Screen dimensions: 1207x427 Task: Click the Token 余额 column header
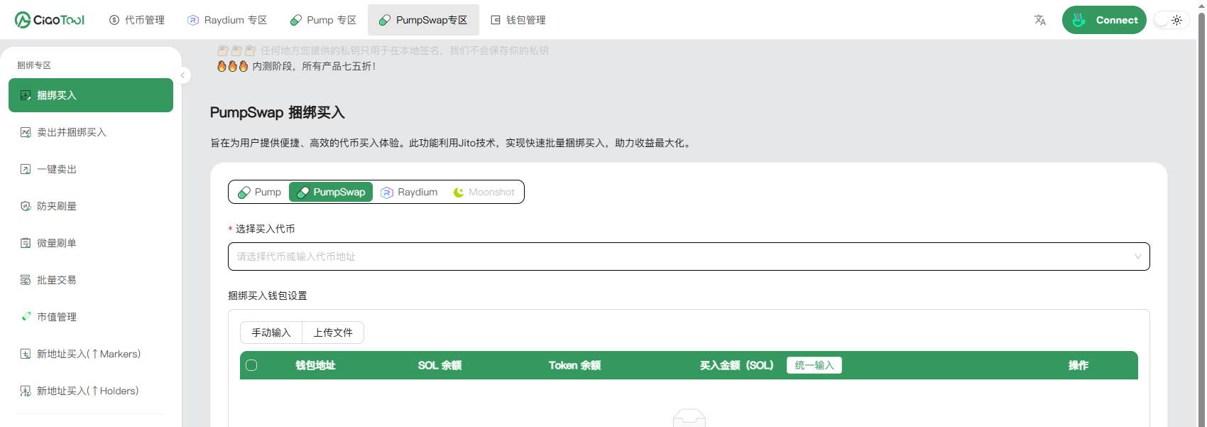574,365
